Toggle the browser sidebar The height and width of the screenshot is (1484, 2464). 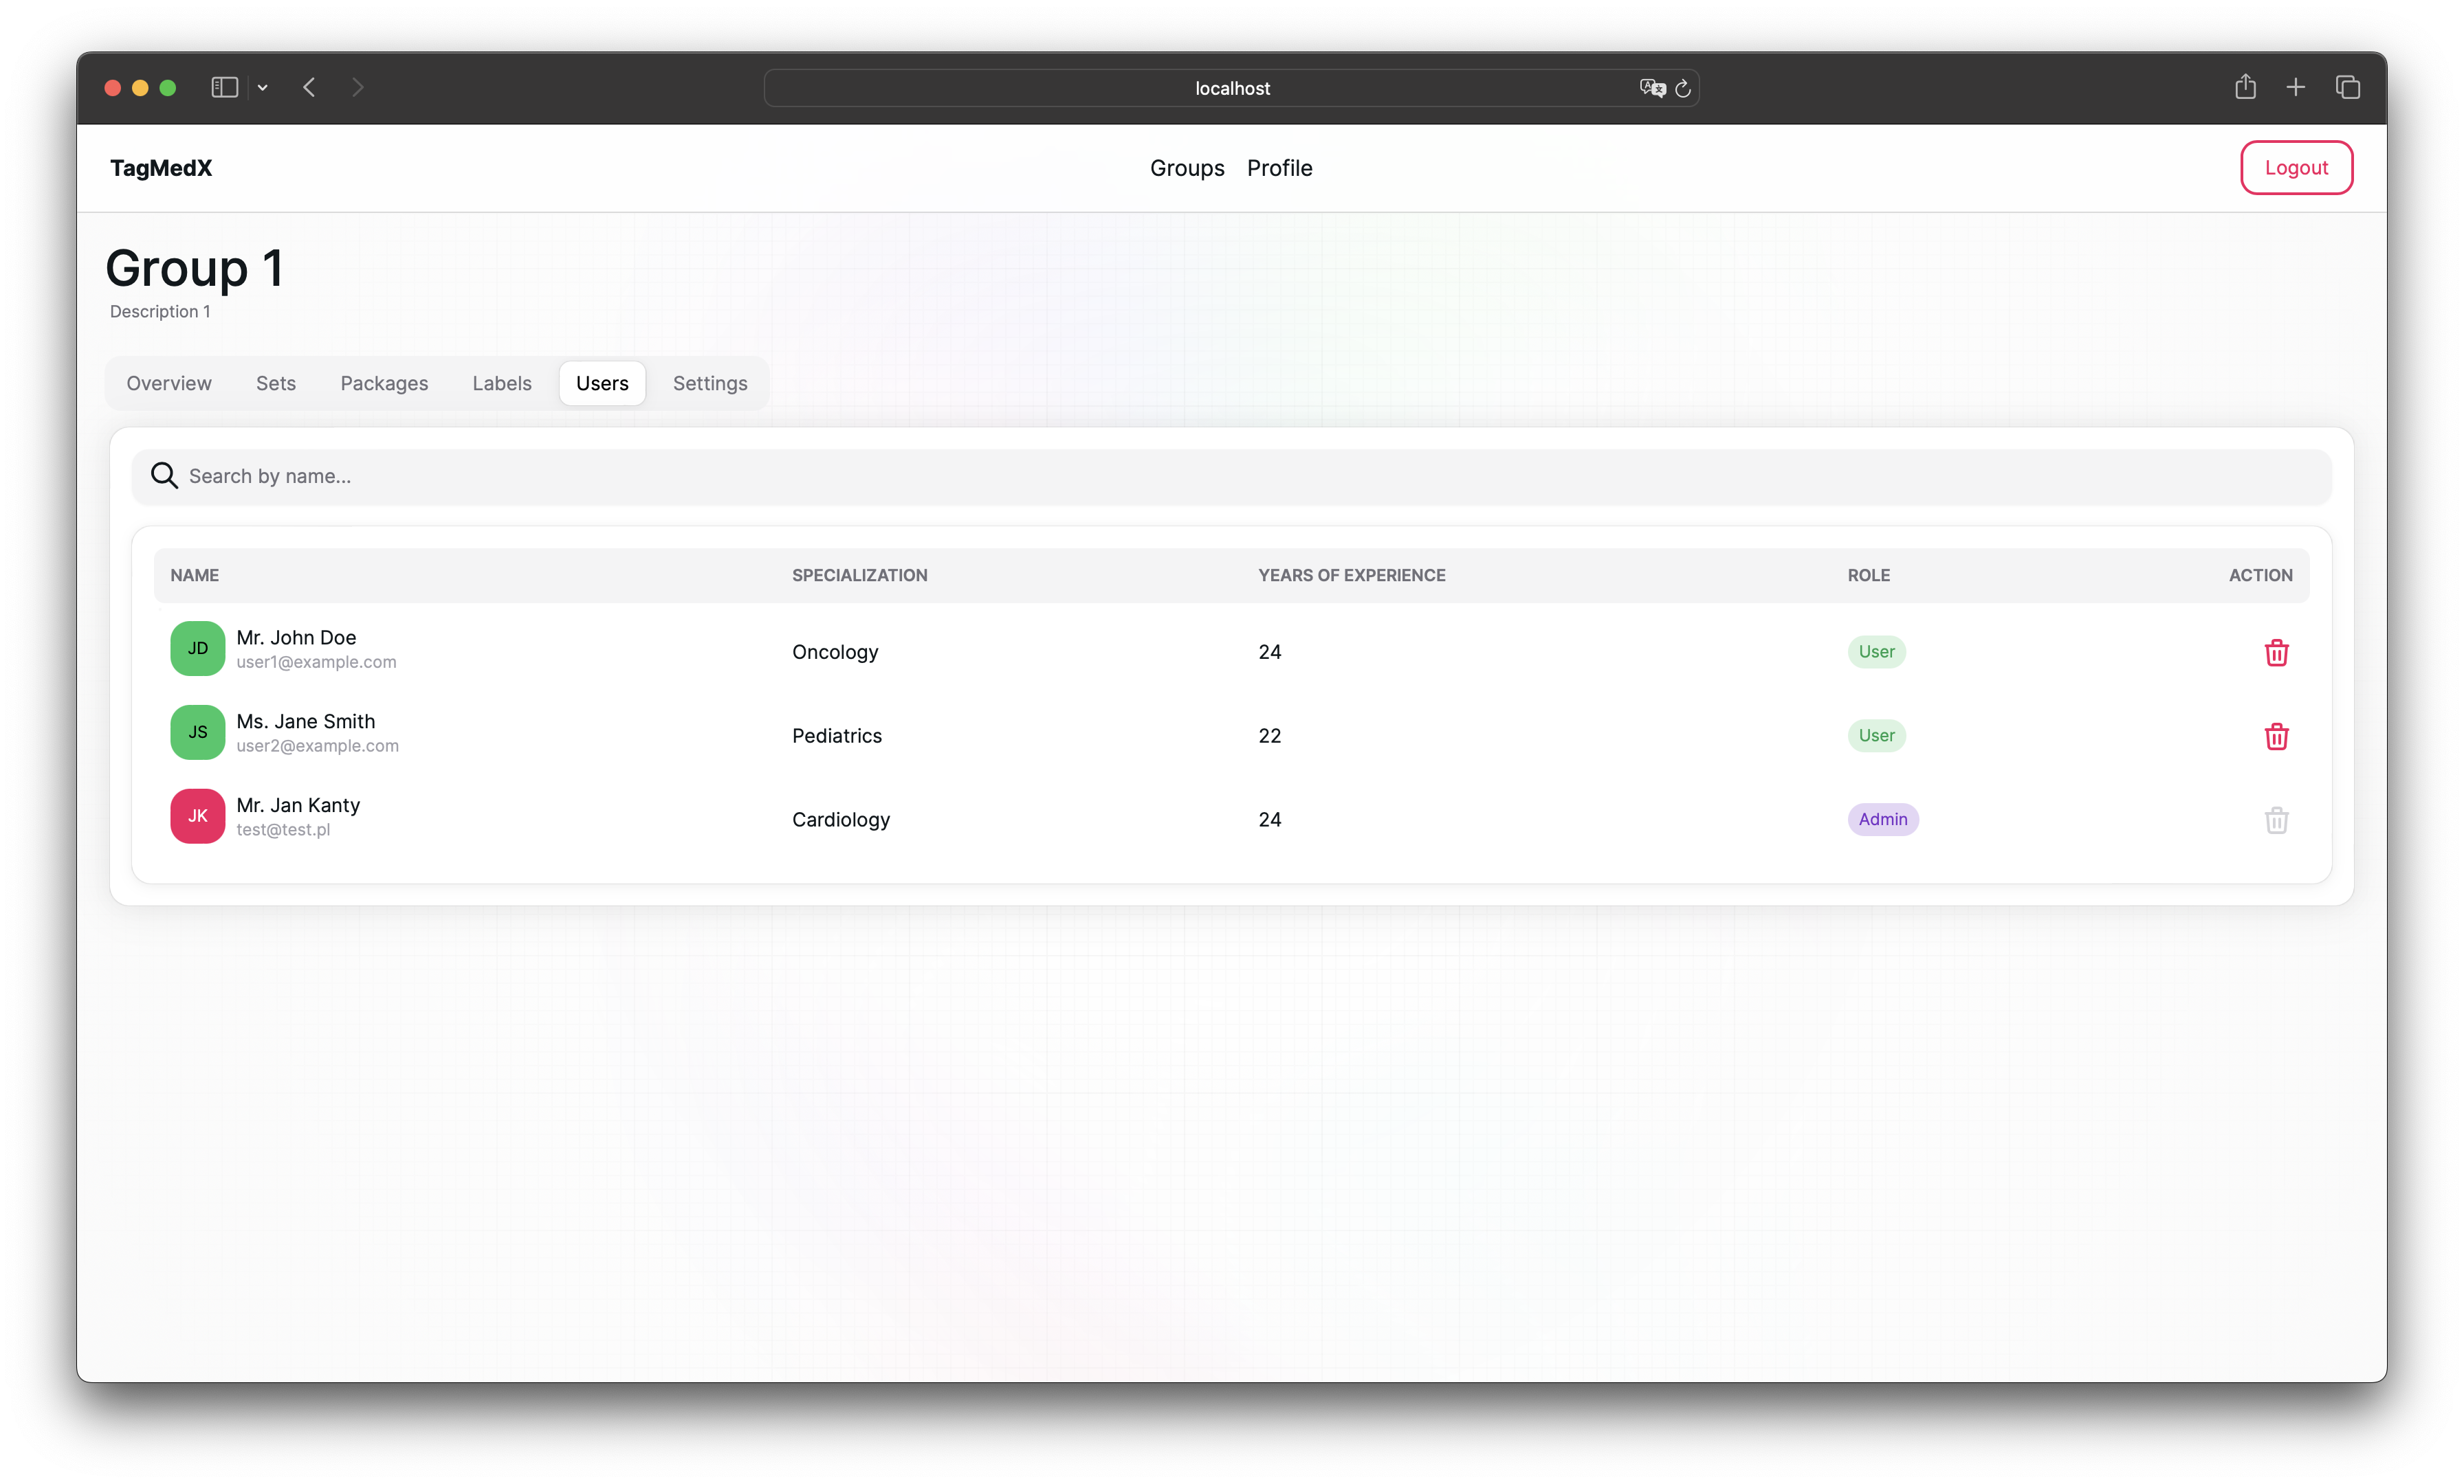[225, 88]
